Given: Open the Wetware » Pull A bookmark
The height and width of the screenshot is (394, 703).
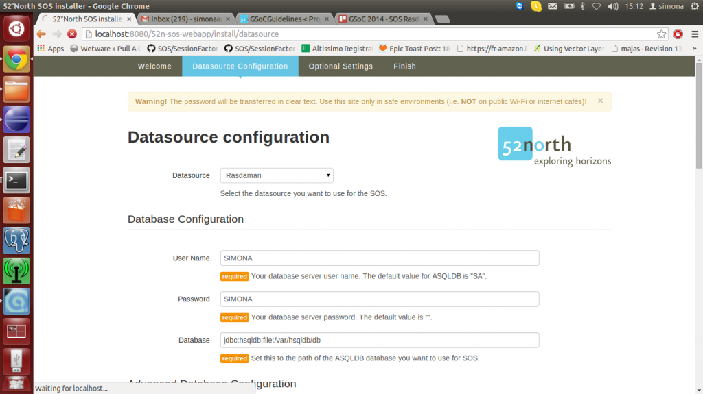Looking at the screenshot, I should click(105, 49).
